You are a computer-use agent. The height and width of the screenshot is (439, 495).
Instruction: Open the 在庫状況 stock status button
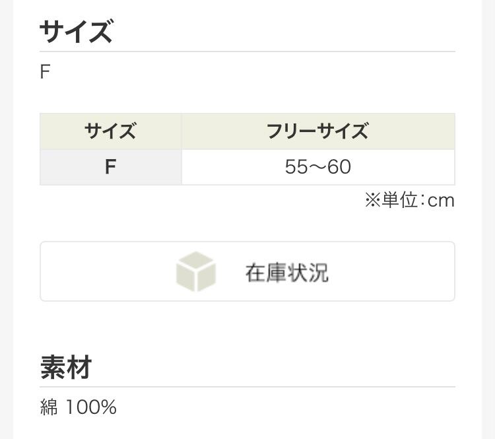pyautogui.click(x=247, y=271)
